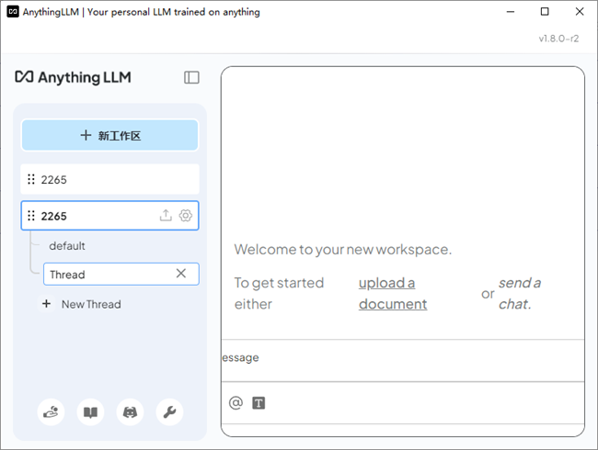The image size is (598, 450).
Task: Click the @ agent mention icon
Action: 236,402
